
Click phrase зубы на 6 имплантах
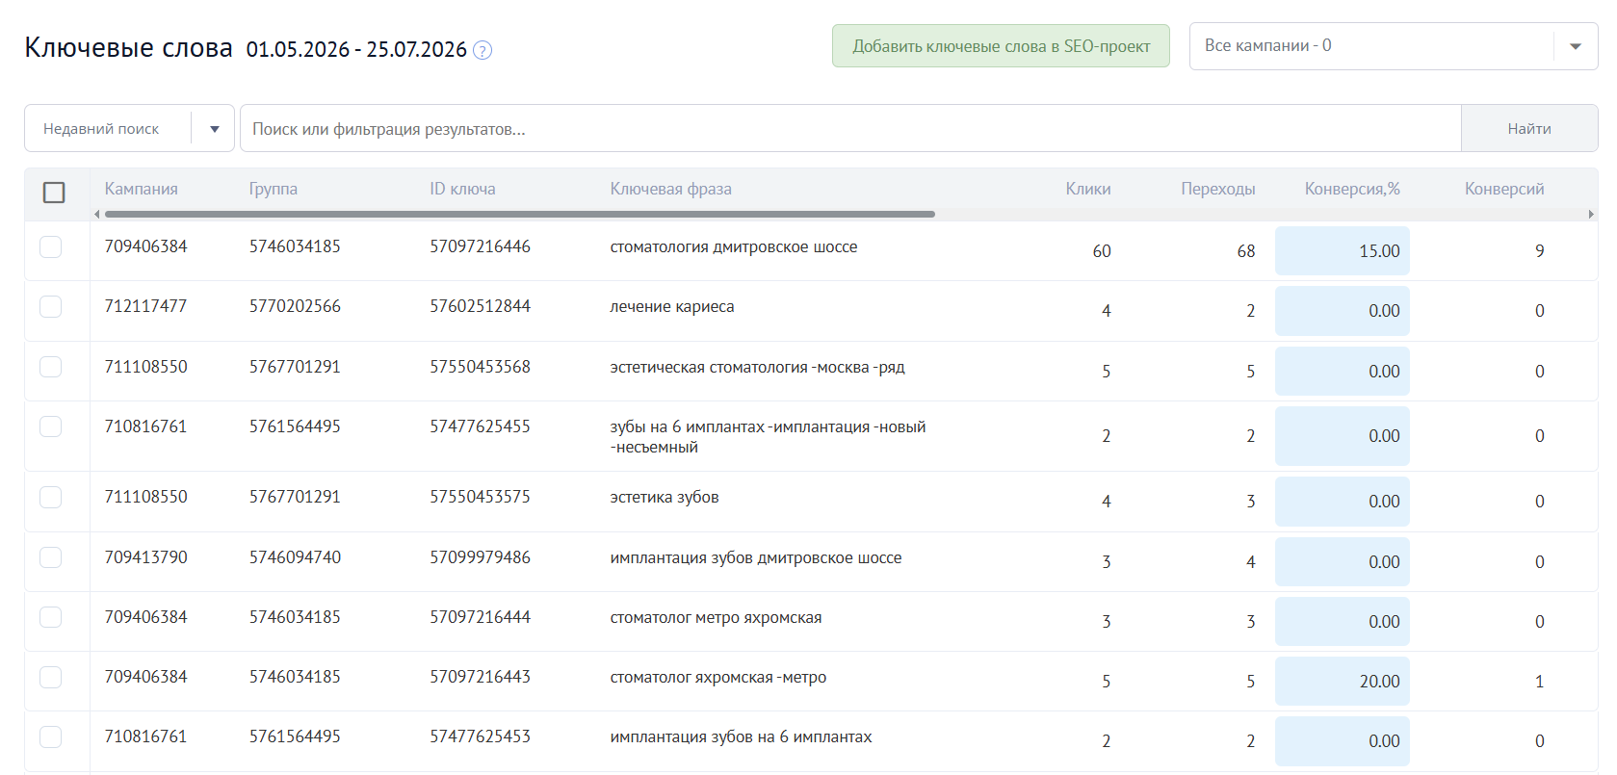[768, 436]
